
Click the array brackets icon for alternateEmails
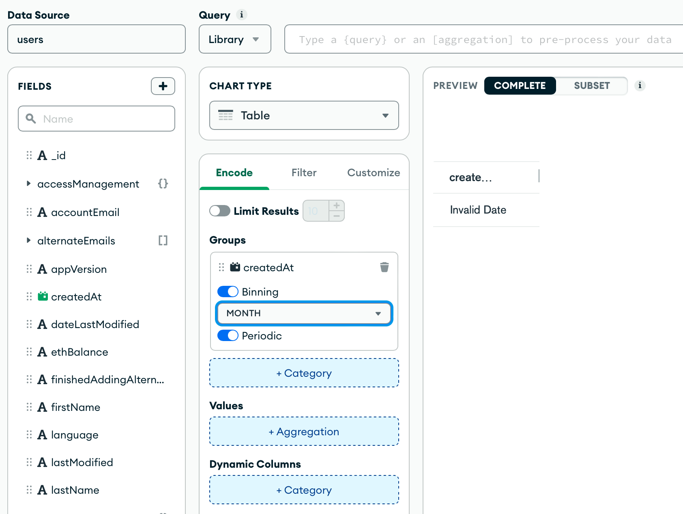pyautogui.click(x=163, y=240)
